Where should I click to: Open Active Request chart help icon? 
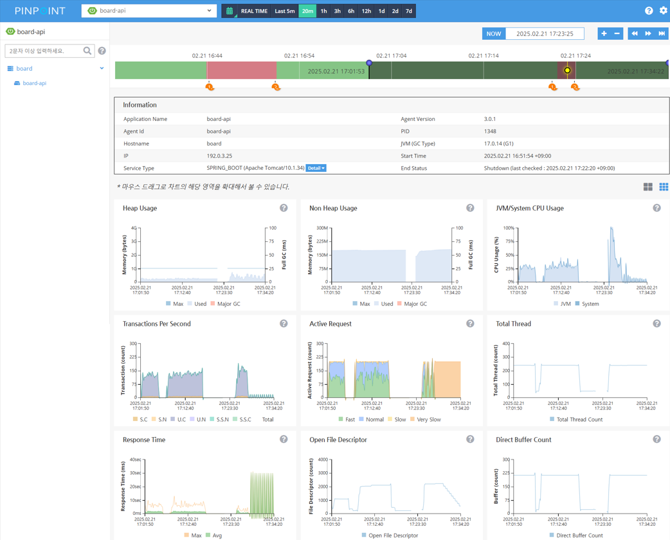coord(470,324)
